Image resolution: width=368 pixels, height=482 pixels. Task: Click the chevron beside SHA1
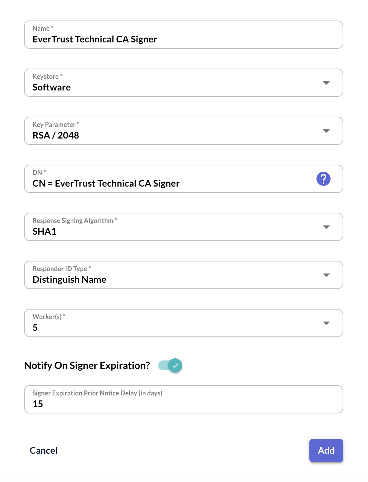click(326, 227)
